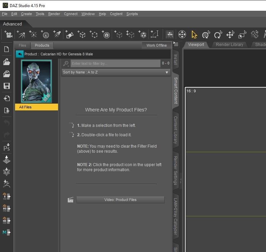Toggle Work Offline mode

[x=156, y=45]
